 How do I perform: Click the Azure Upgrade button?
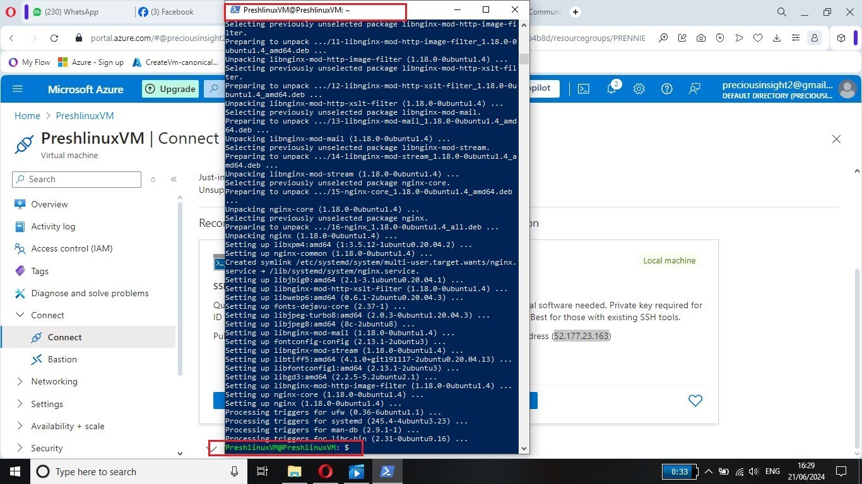(170, 89)
